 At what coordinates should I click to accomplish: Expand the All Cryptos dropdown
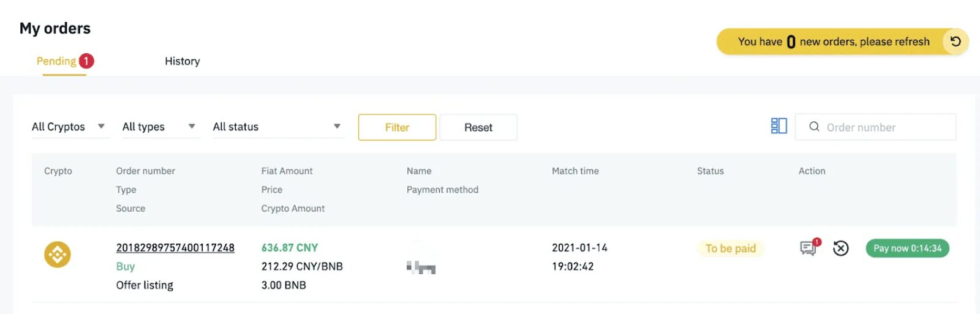click(x=69, y=127)
